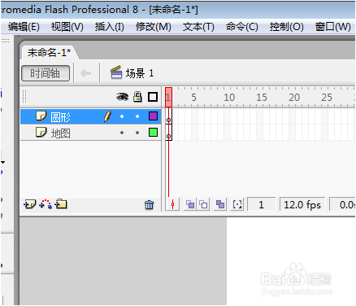Click frame 15 on the timeline ruler
Screen dimensions: 356x306
[x=262, y=98]
